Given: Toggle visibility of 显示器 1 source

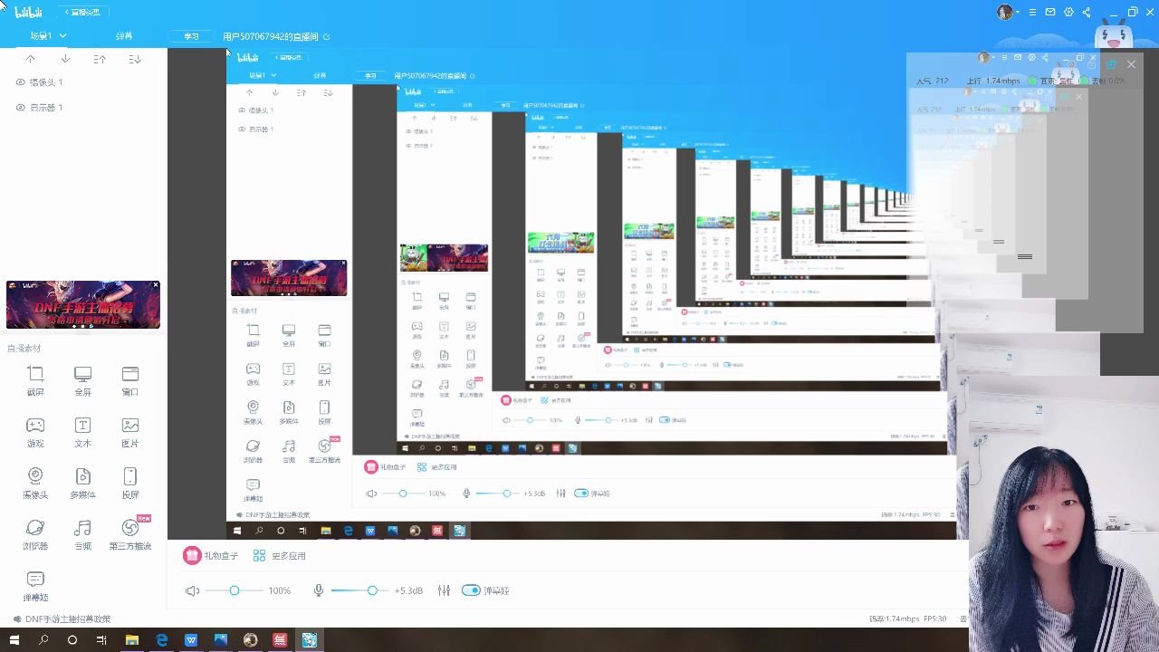Looking at the screenshot, I should click(20, 108).
